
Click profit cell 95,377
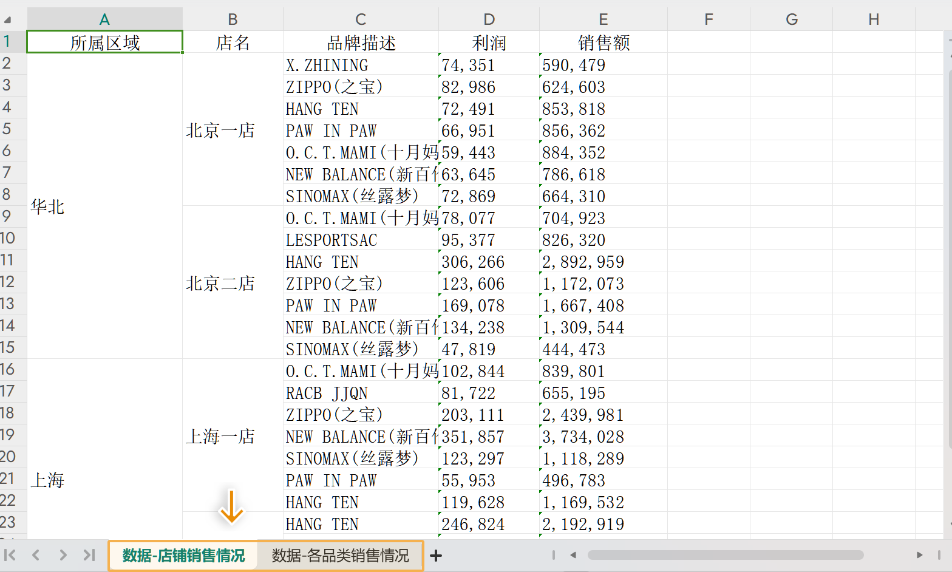click(x=489, y=239)
